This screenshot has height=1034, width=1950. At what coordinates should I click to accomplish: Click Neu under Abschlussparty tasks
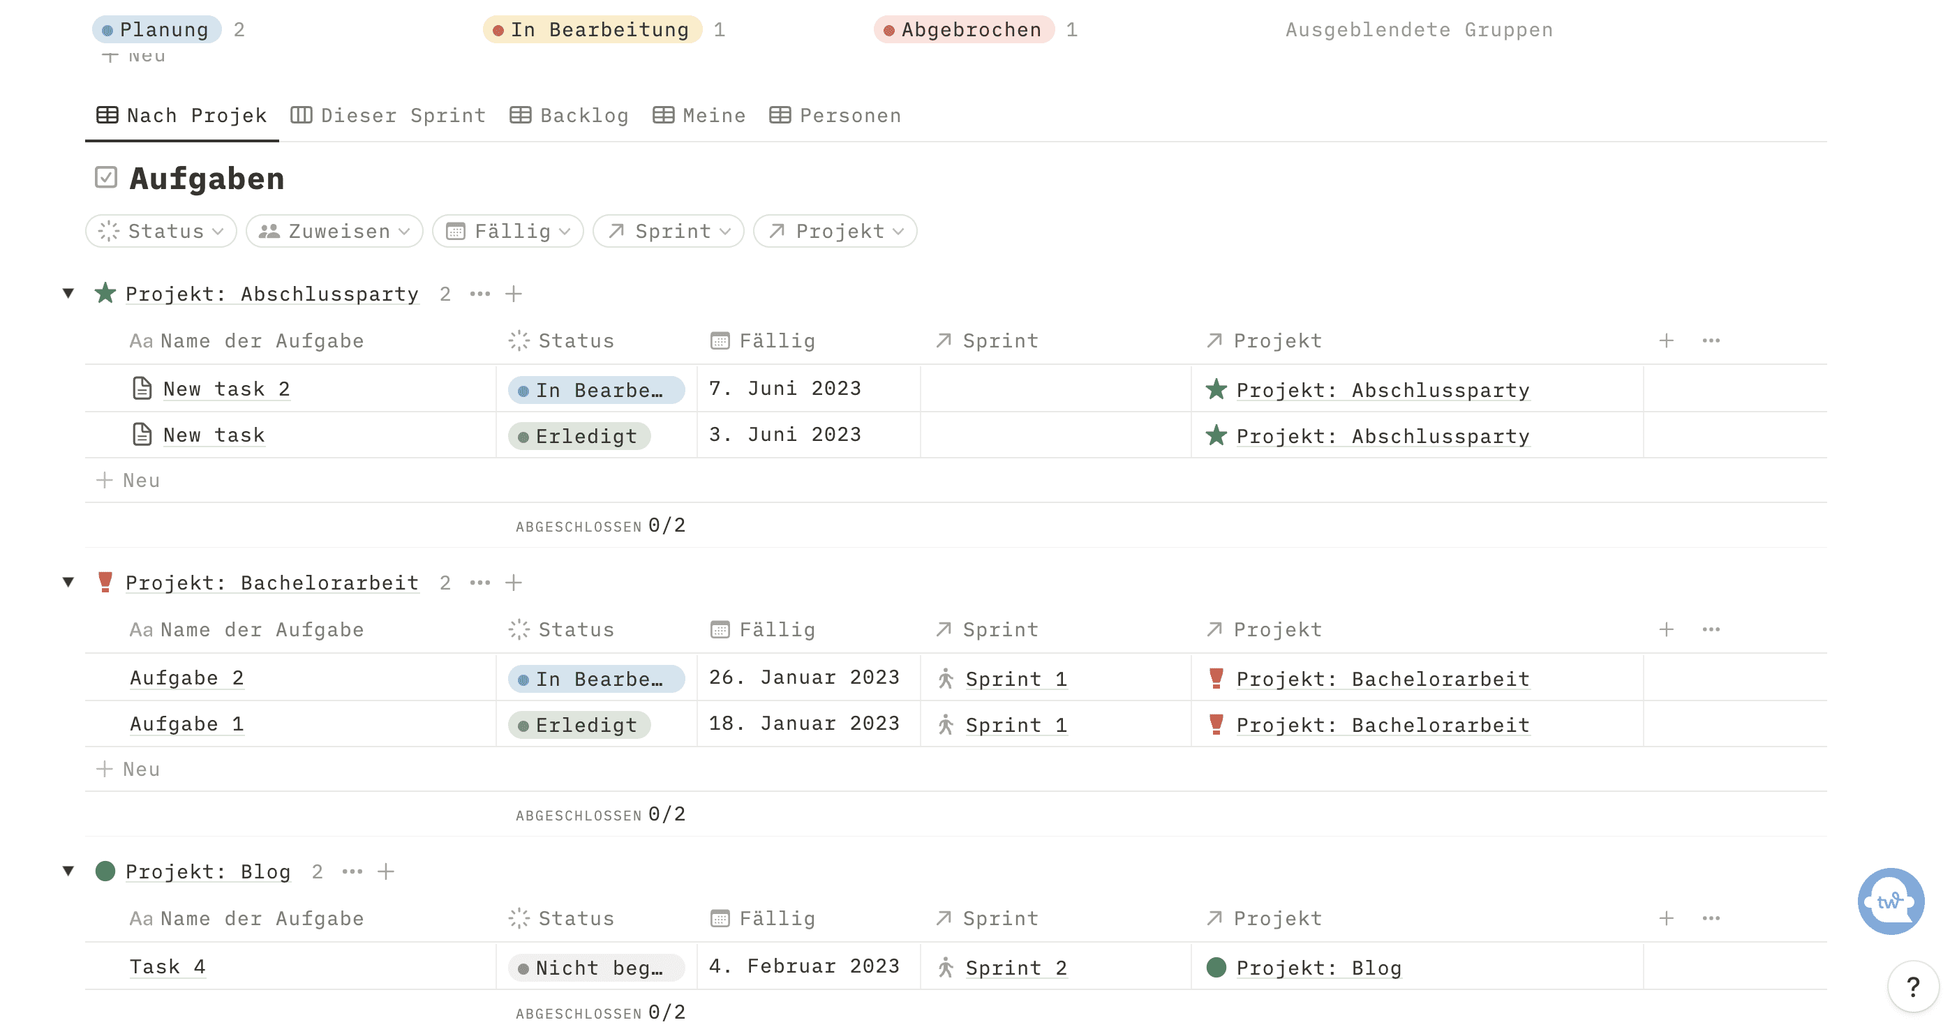(x=128, y=480)
